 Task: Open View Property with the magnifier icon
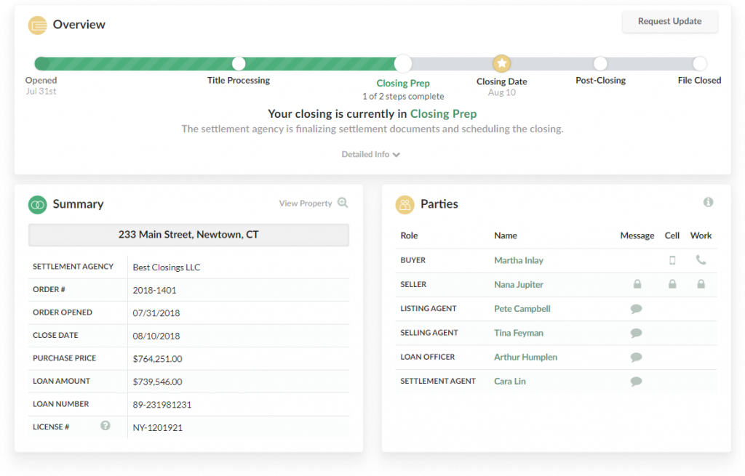click(342, 203)
